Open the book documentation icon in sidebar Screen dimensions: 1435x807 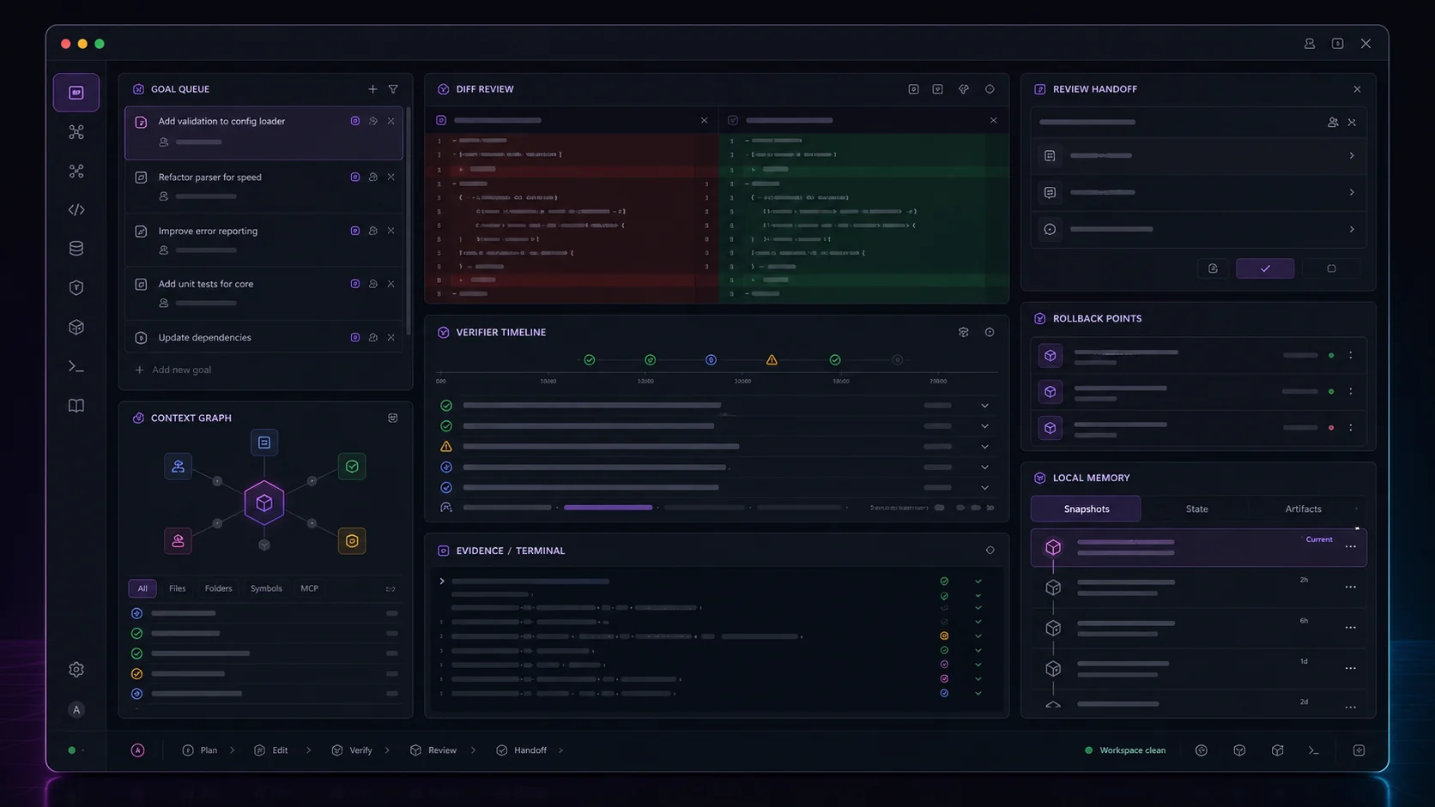pyautogui.click(x=76, y=406)
